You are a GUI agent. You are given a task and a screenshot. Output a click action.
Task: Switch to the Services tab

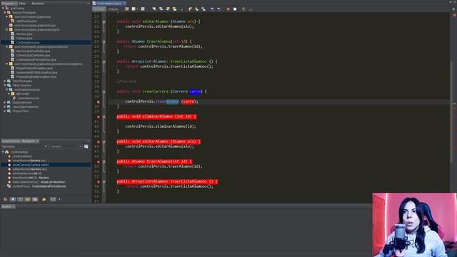pyautogui.click(x=38, y=3)
